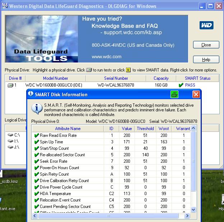Click the info icon beside S.M.A.R.T. description
Image resolution: width=224 pixels, height=222 pixels.
(37, 108)
